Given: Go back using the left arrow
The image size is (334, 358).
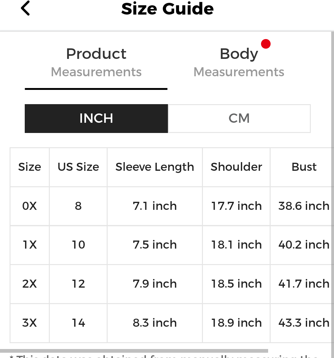Looking at the screenshot, I should (x=25, y=8).
